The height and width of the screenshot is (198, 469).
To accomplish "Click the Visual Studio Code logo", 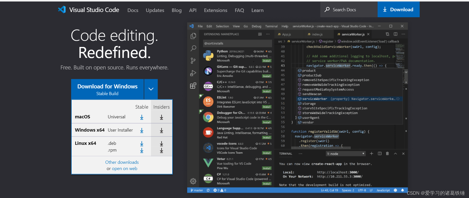I will pyautogui.click(x=88, y=10).
